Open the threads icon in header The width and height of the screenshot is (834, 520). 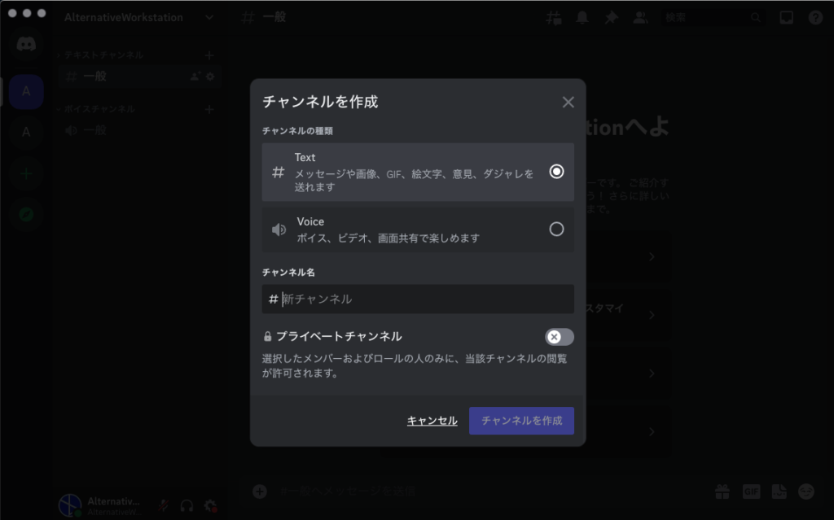click(x=554, y=17)
